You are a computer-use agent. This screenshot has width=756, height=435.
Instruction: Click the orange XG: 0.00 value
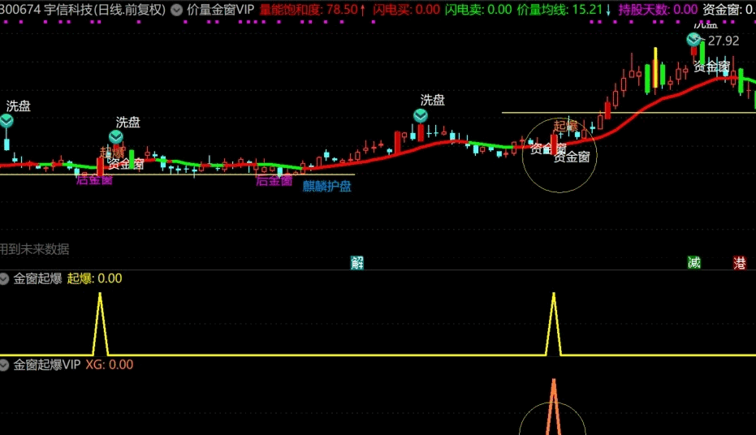[110, 364]
